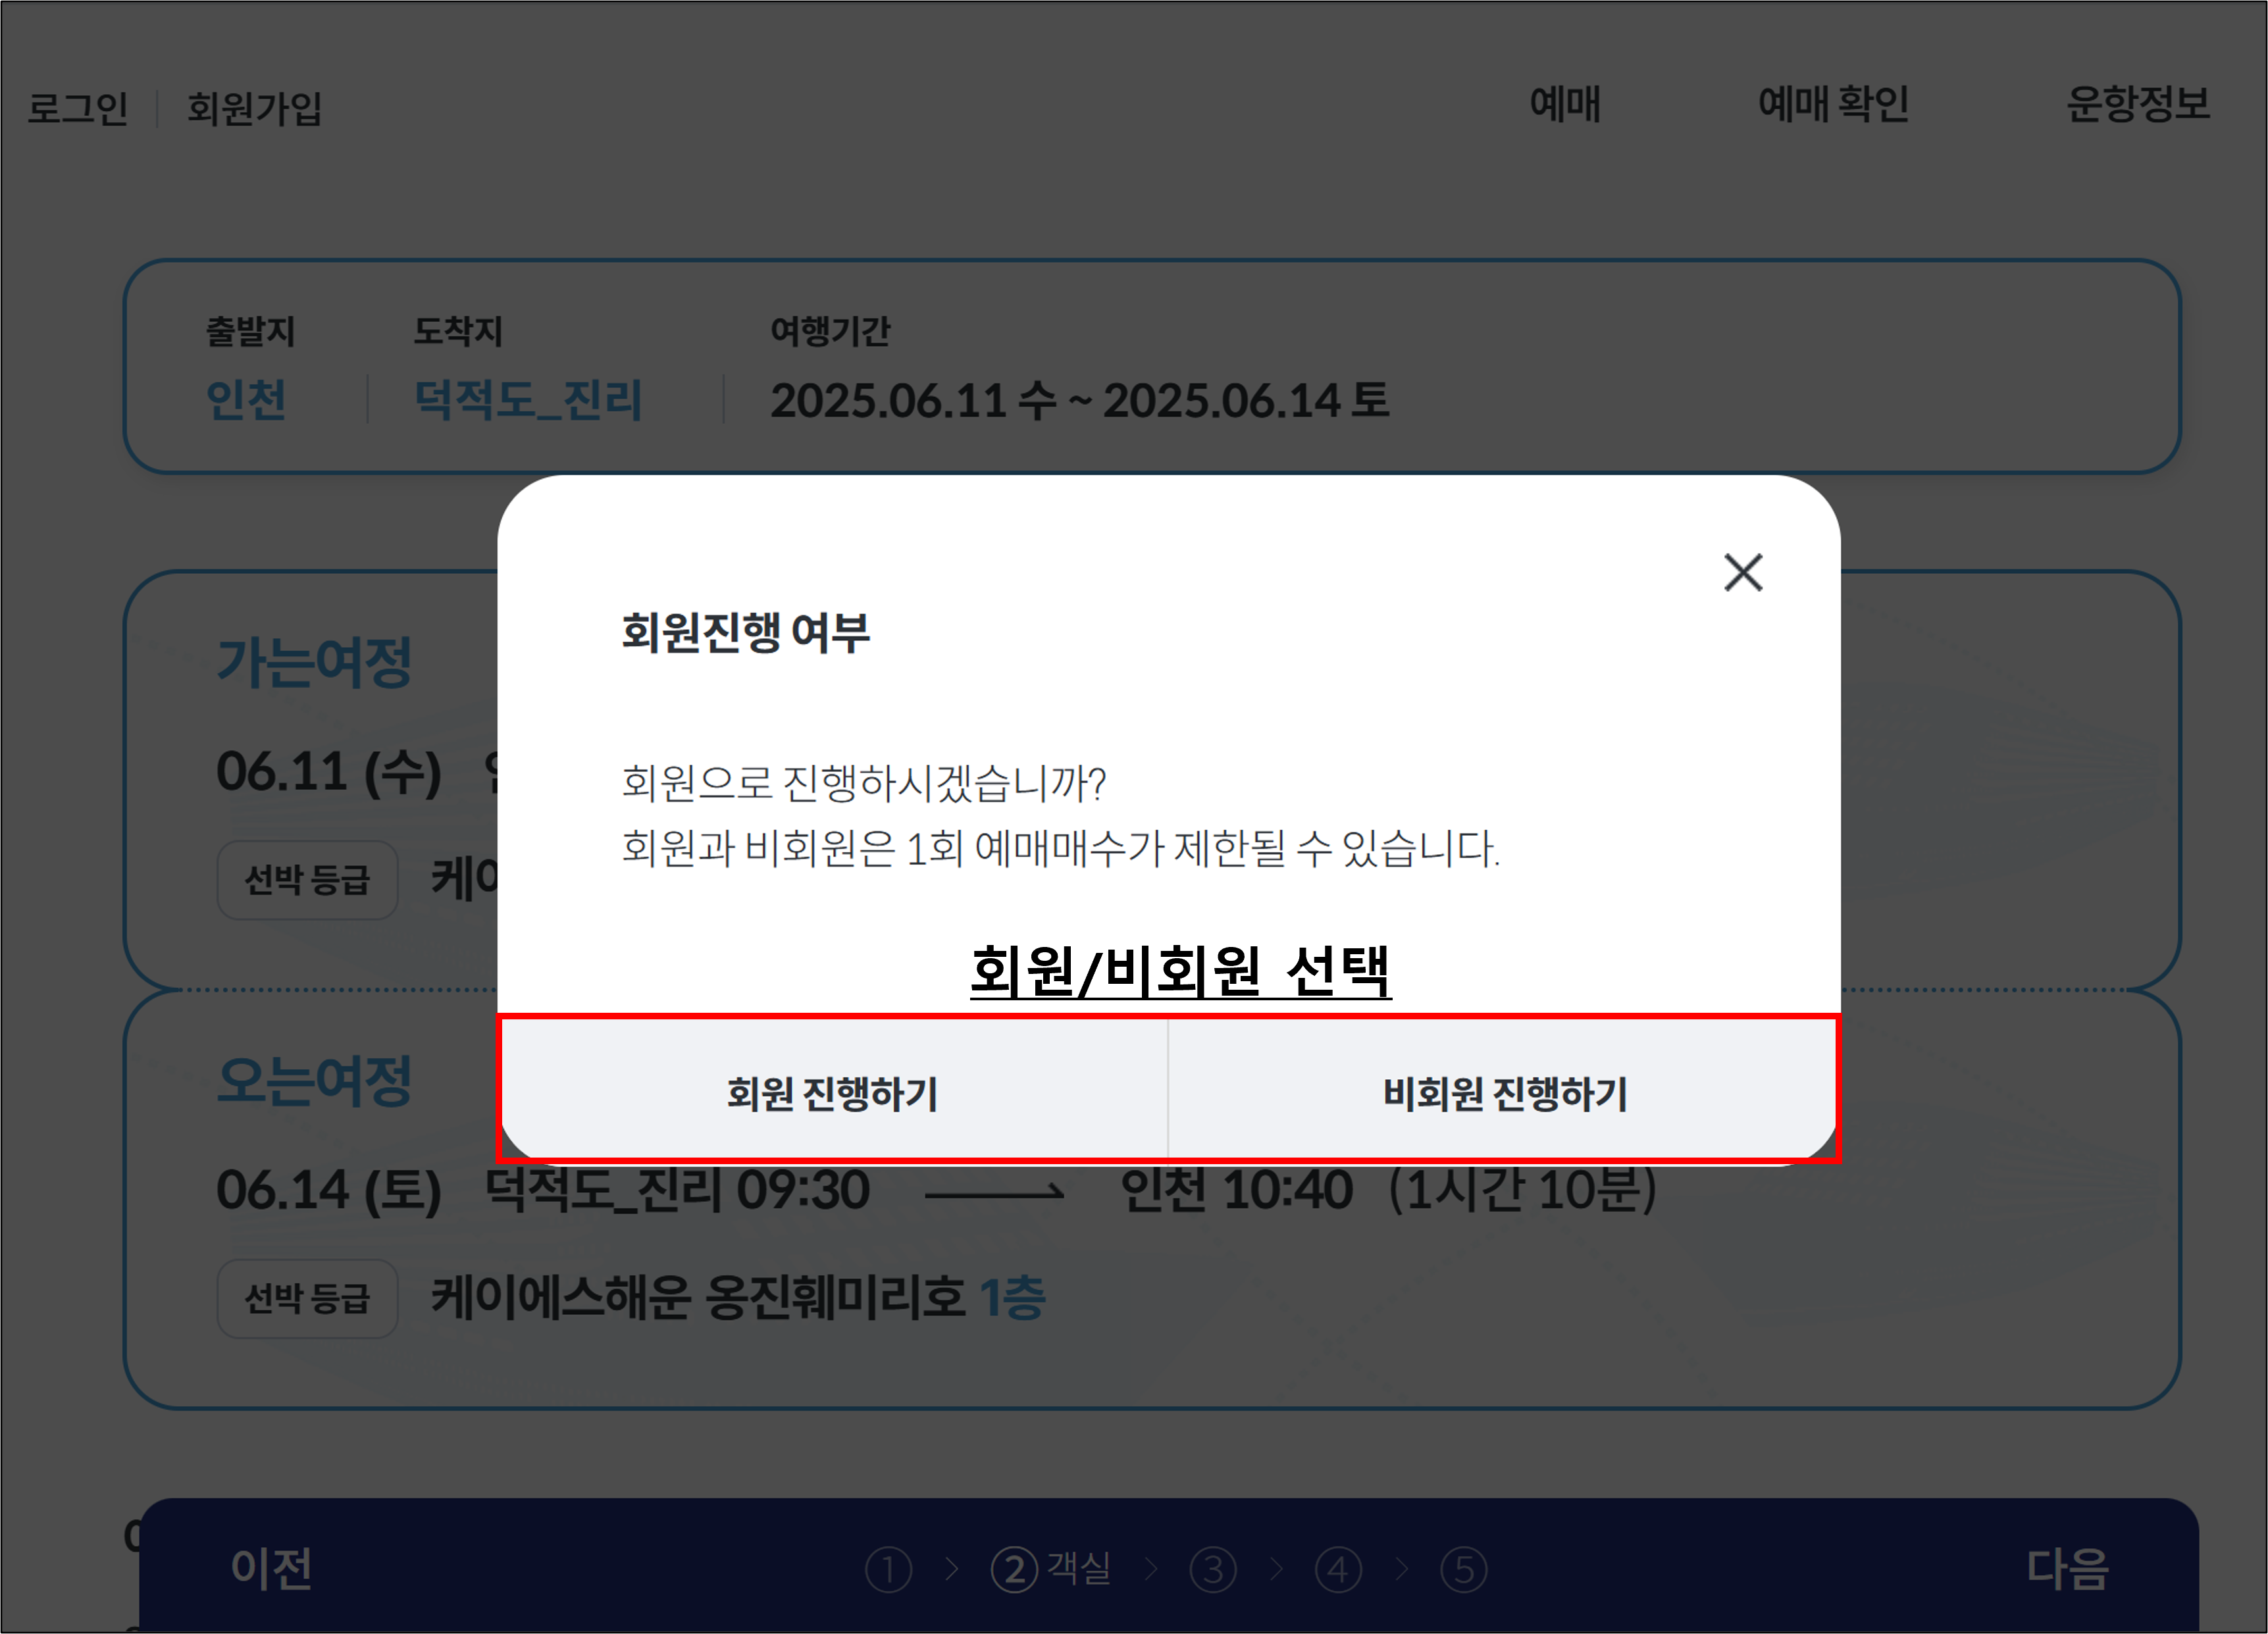Open the 회원가입 link
The image size is (2268, 1634).
click(255, 108)
